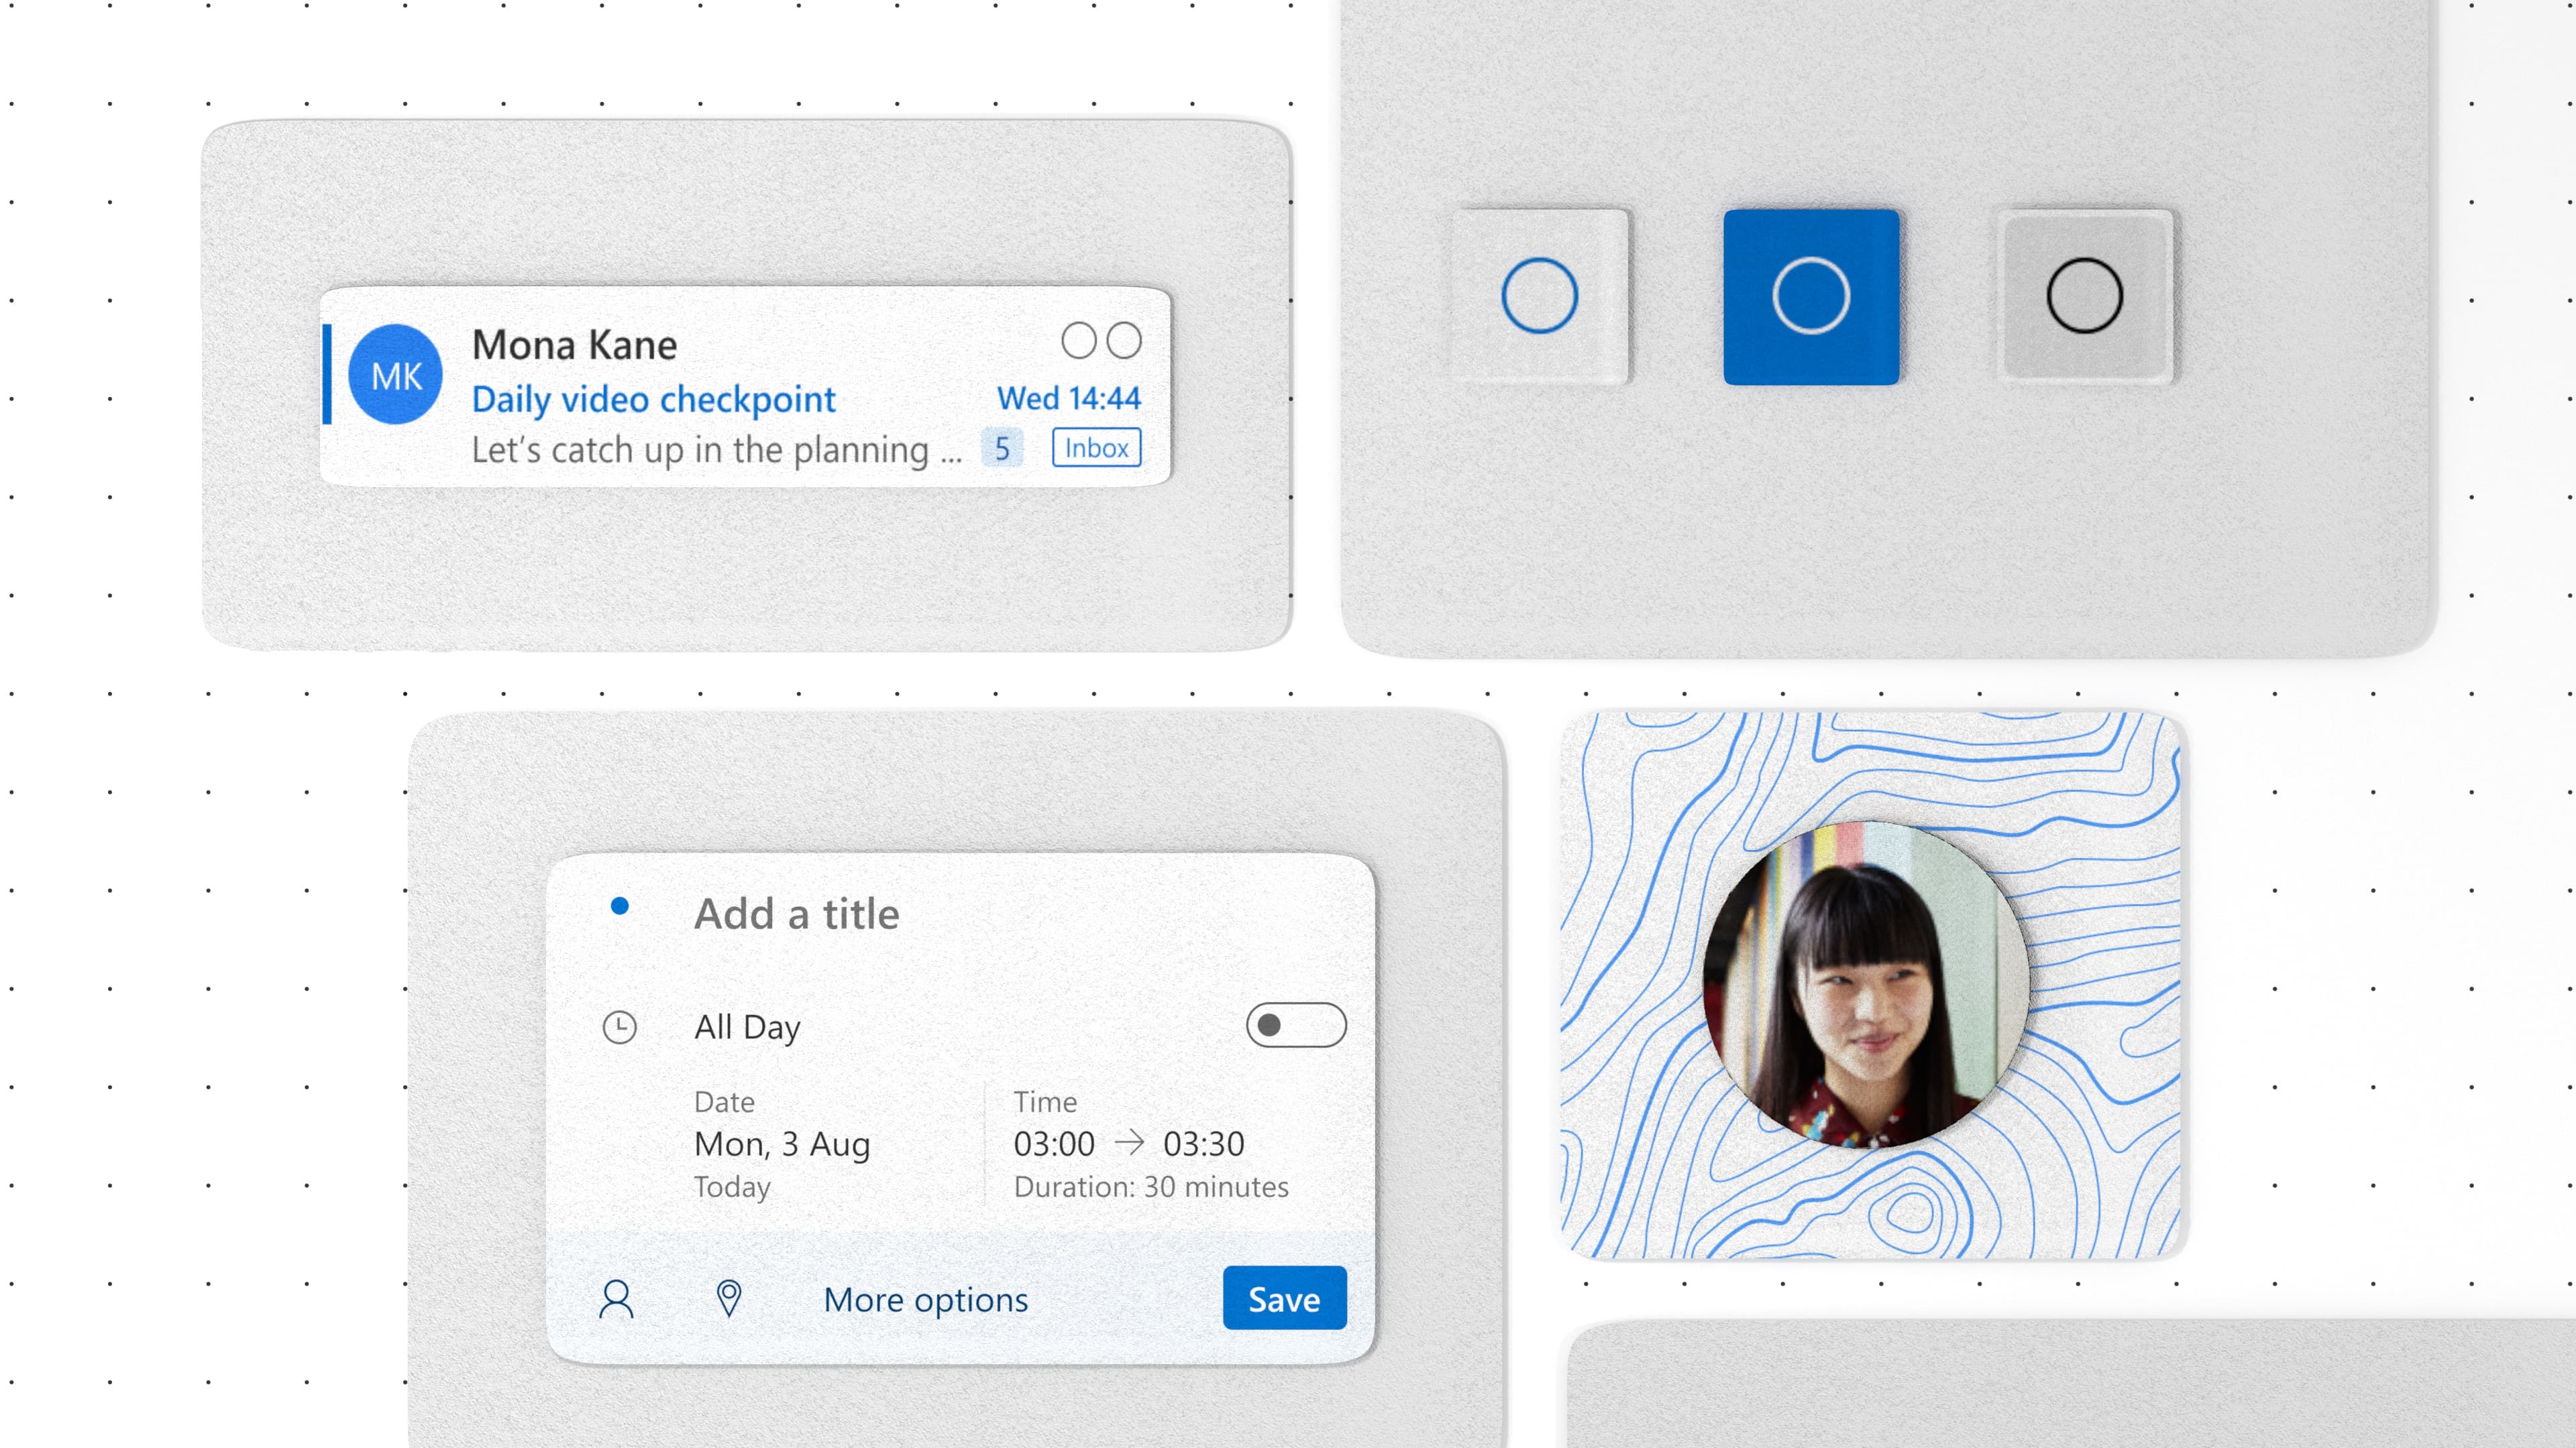This screenshot has height=1448, width=2576.
Task: Click the Inbox tag on the email
Action: [x=1096, y=448]
